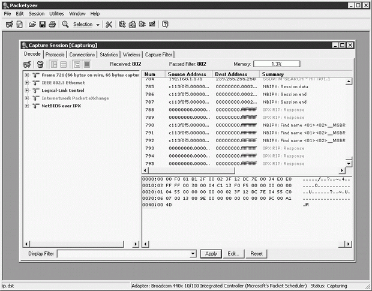
Task: Open the Window menu
Action: click(77, 14)
